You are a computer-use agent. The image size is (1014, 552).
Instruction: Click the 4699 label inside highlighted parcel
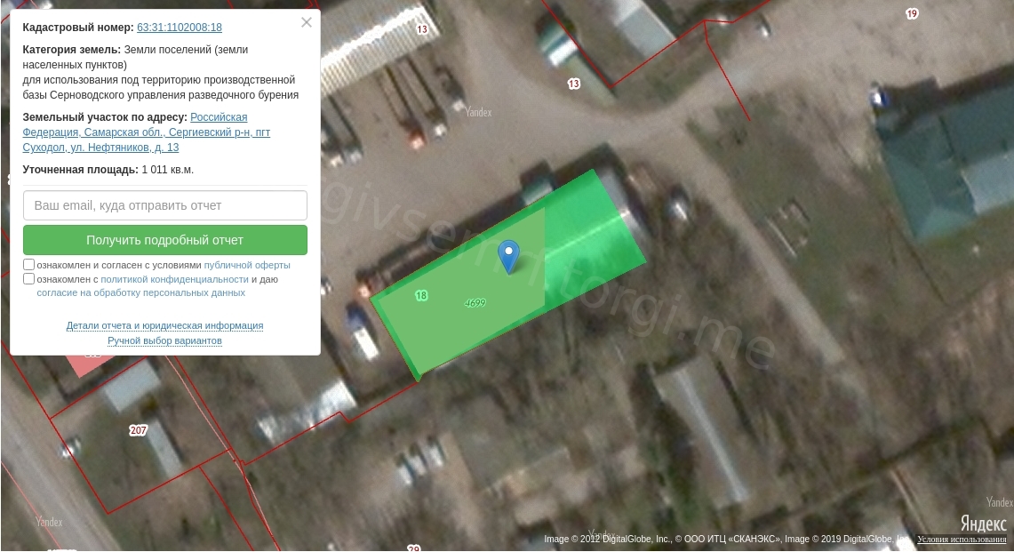475,303
